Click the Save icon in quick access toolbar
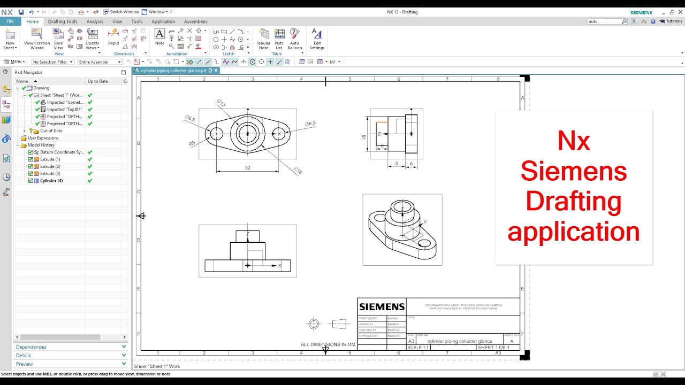 pos(21,12)
